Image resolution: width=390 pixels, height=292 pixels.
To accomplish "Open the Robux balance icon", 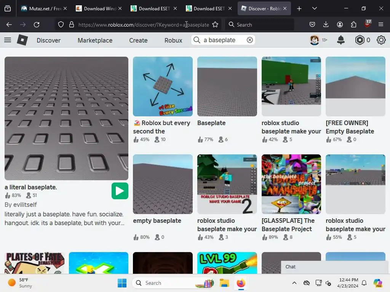I will [360, 40].
